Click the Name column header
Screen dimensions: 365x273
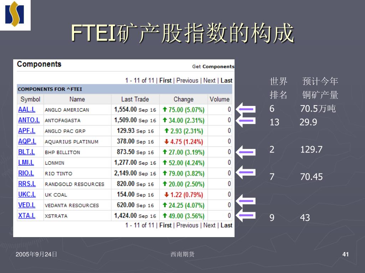click(x=77, y=100)
